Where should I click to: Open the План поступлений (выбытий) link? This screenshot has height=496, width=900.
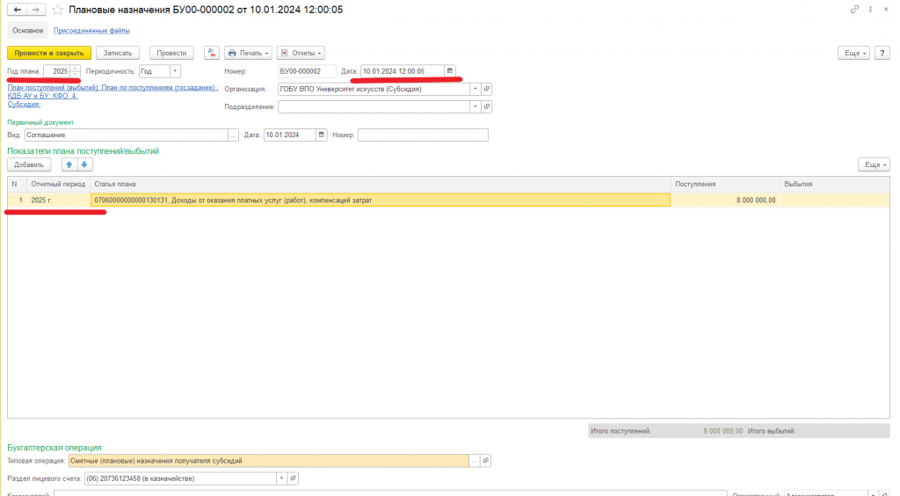tap(112, 88)
